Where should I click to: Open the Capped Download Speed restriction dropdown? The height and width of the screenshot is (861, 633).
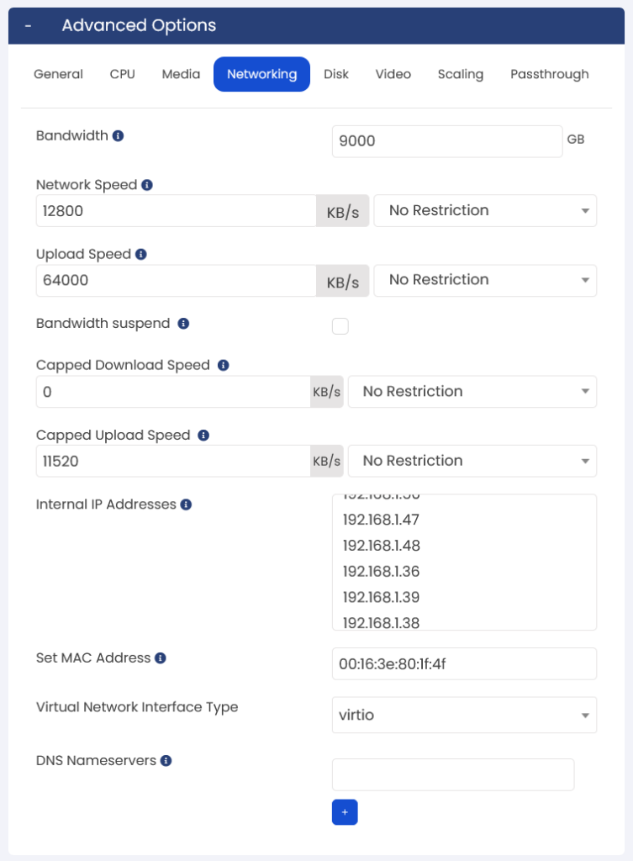click(472, 392)
